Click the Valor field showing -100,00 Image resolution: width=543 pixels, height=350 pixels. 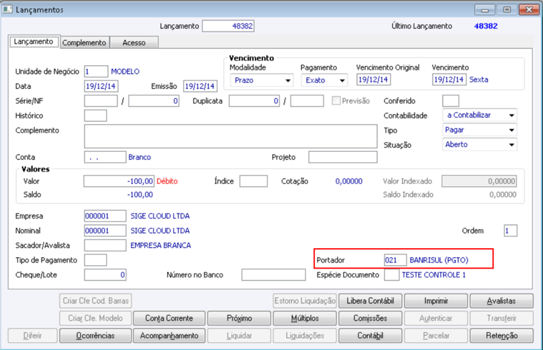[x=119, y=181]
